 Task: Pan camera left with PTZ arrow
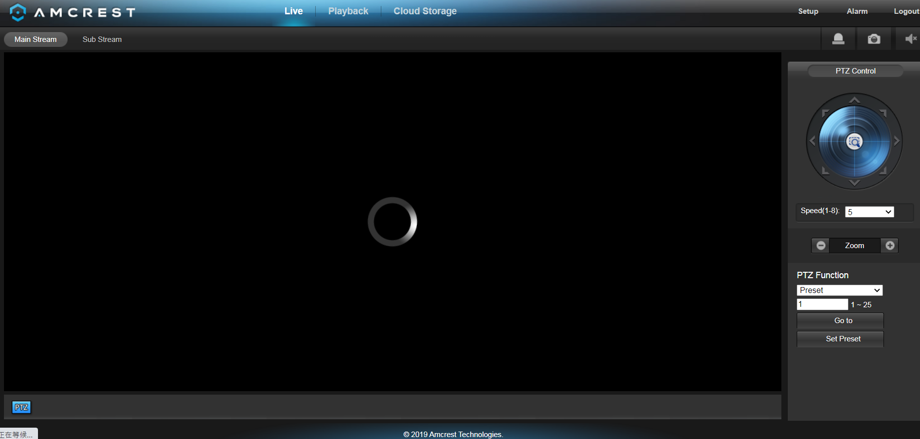click(x=812, y=141)
